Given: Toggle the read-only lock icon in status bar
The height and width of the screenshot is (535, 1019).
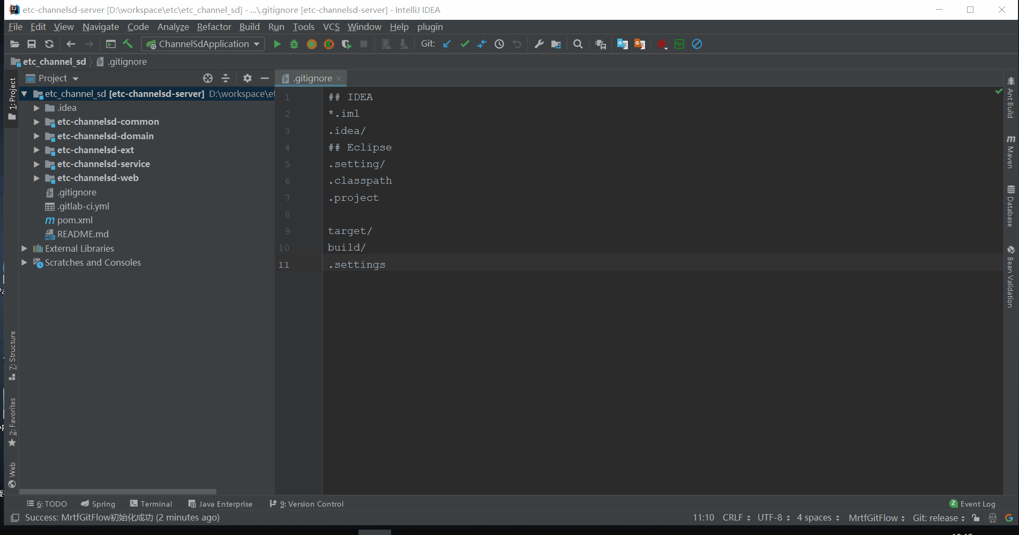Looking at the screenshot, I should pos(976,518).
